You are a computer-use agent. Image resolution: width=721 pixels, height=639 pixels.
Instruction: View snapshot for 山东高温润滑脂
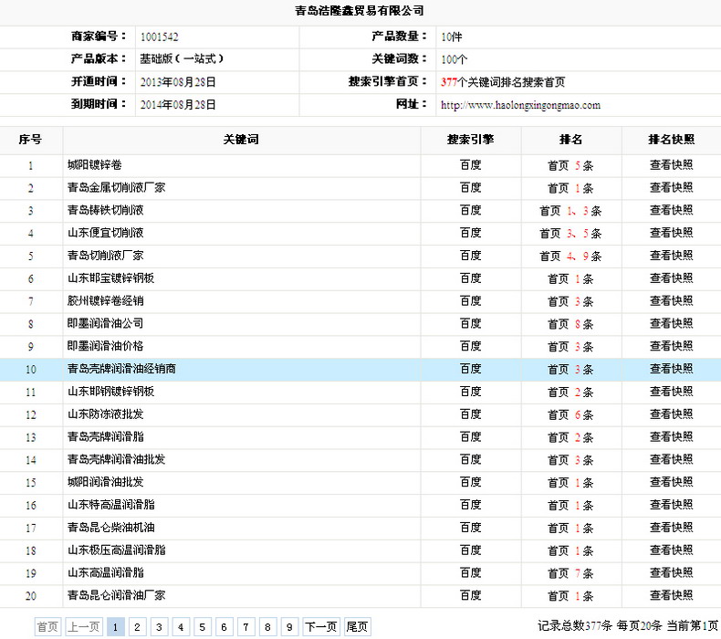[671, 572]
